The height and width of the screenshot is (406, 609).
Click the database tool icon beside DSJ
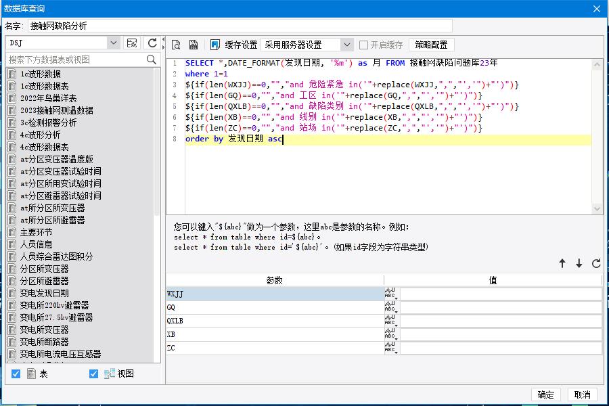132,43
